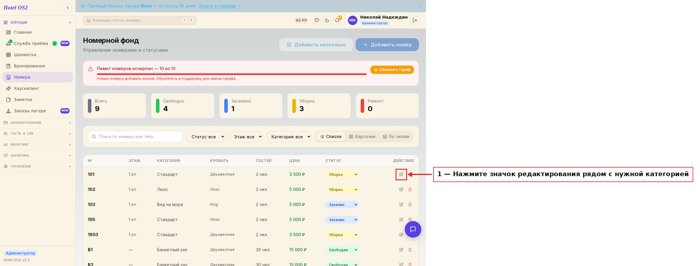Open the Свободен status dropdown for room B1
The image size is (700, 266).
pyautogui.click(x=342, y=250)
